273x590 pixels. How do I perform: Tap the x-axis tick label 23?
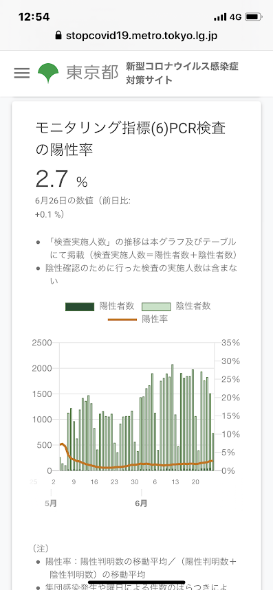coord(114,482)
